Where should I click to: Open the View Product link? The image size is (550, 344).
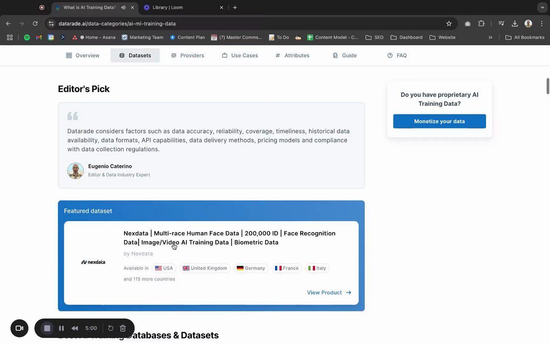pos(329,292)
